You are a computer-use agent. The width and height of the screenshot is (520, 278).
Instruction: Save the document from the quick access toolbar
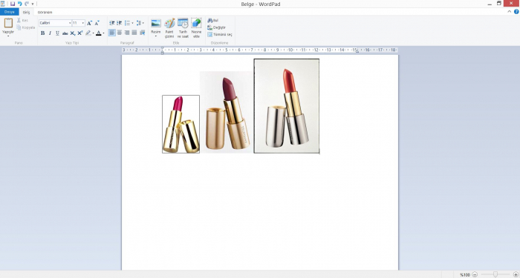click(x=13, y=4)
